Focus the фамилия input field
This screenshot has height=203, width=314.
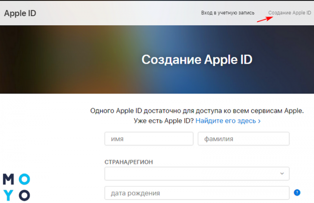[x=244, y=139]
